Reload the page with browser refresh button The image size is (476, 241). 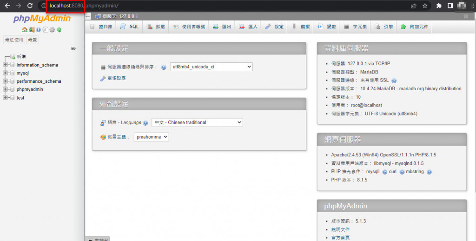click(30, 6)
